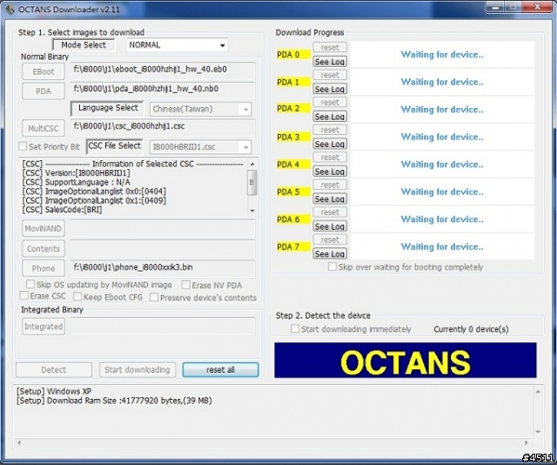Select the PDA 0 yellow label
Image resolution: width=557 pixels, height=465 pixels.
292,55
